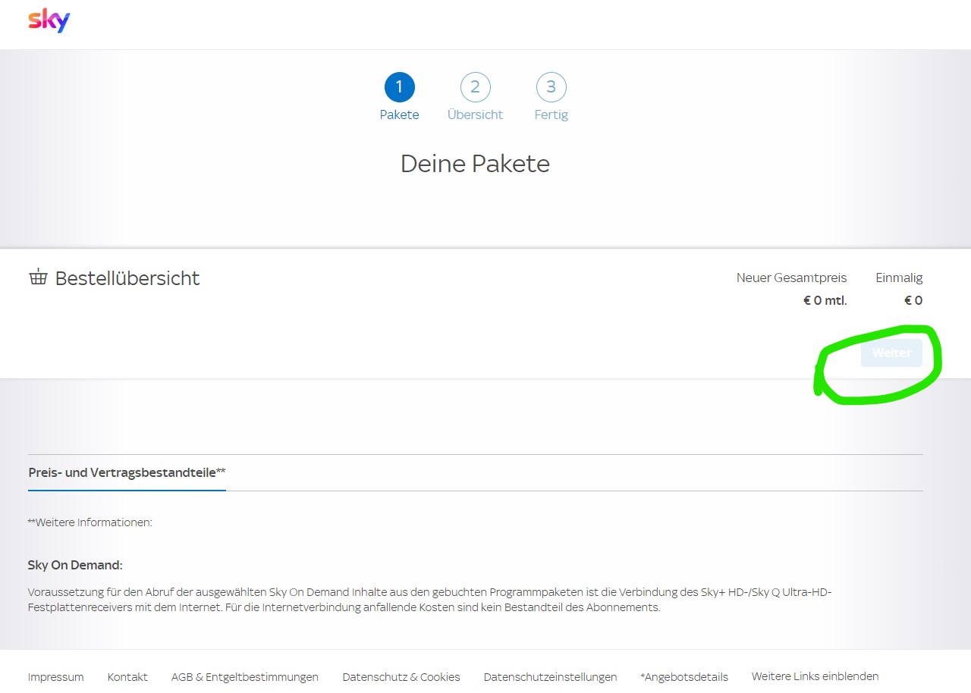This screenshot has height=693, width=971.
Task: Click the faded Weiter button
Action: click(x=891, y=353)
